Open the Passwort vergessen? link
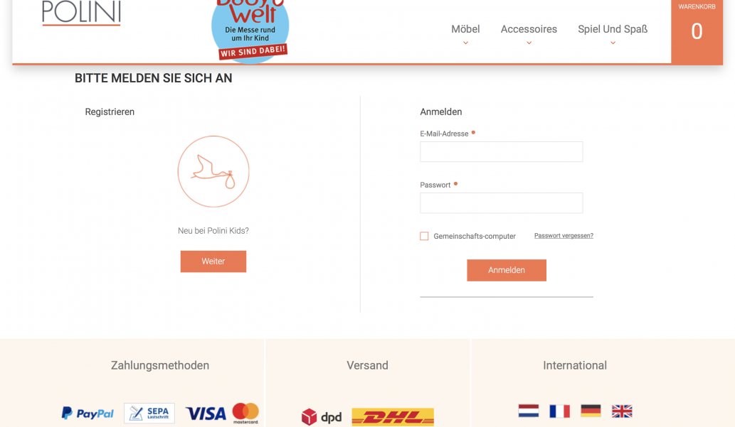735x427 pixels. tap(564, 235)
